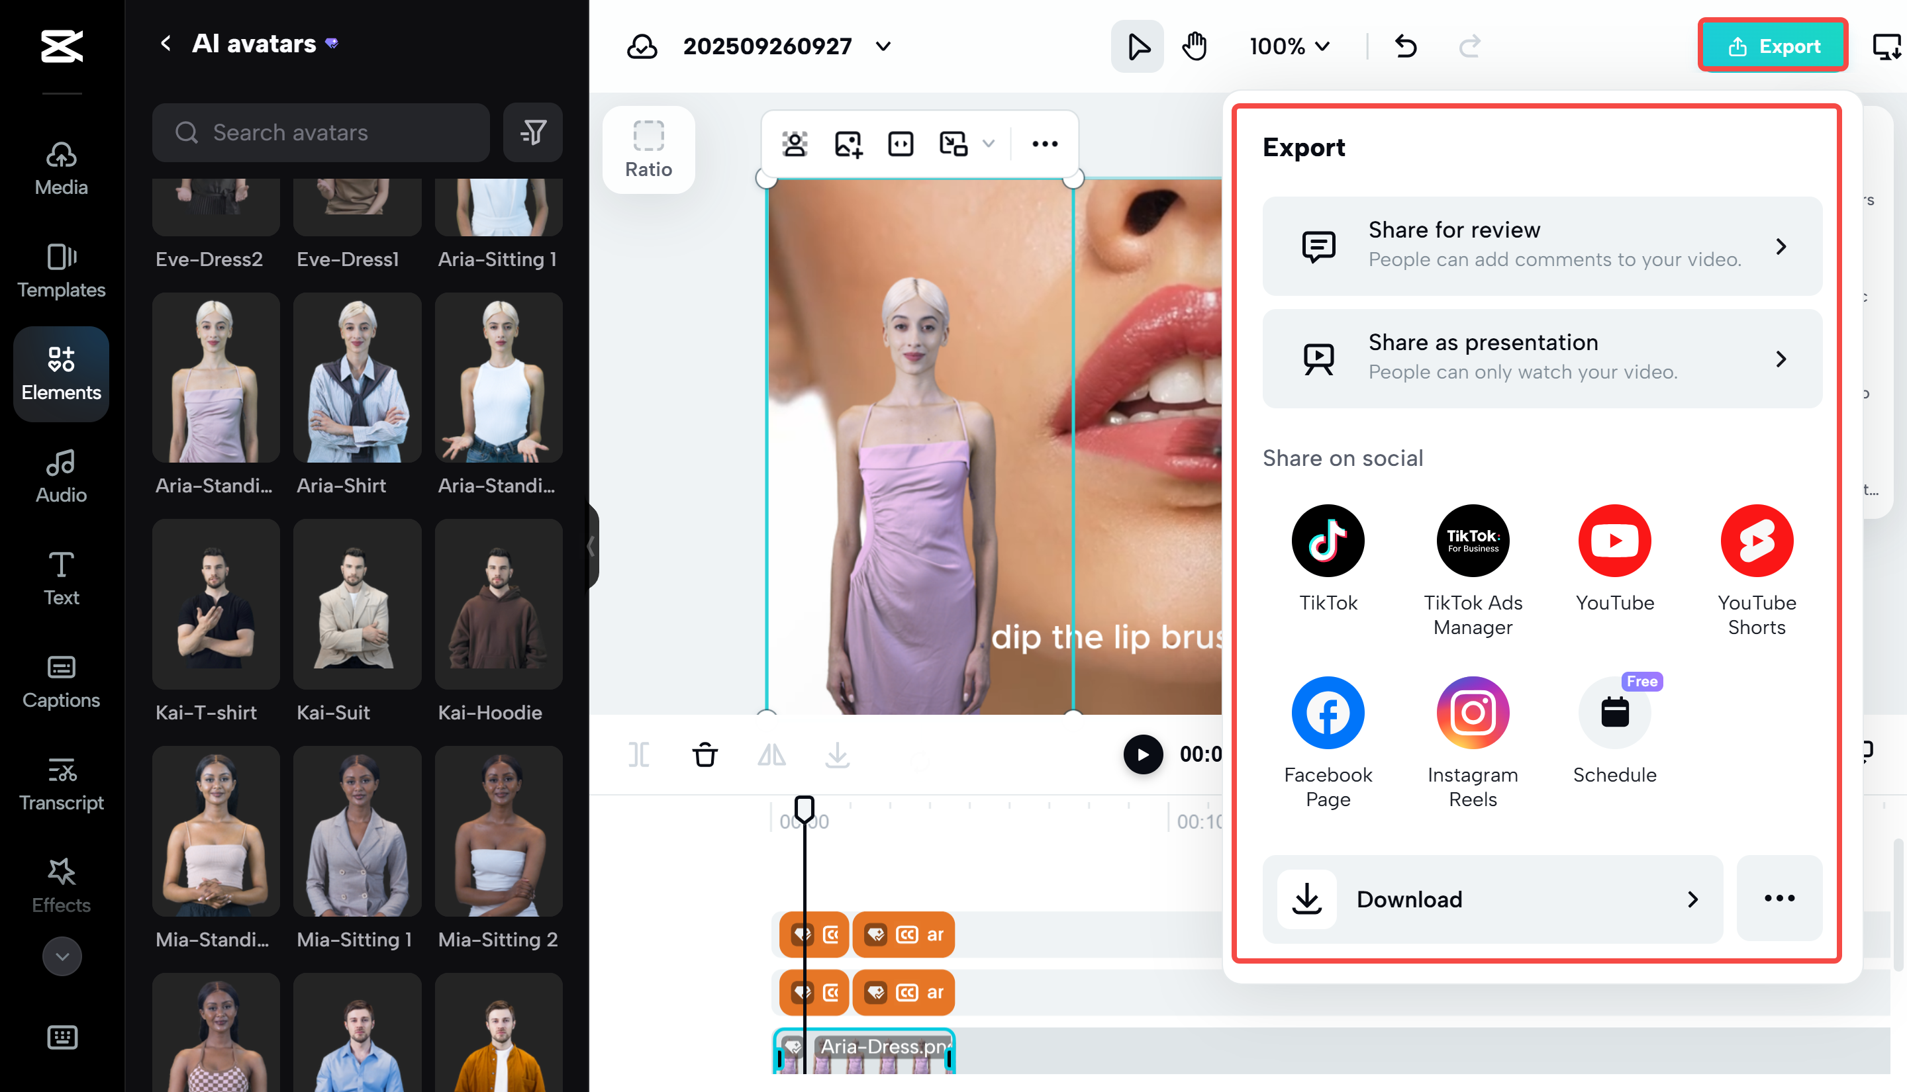1907x1092 pixels.
Task: Click the TikTok share icon
Action: click(x=1327, y=540)
